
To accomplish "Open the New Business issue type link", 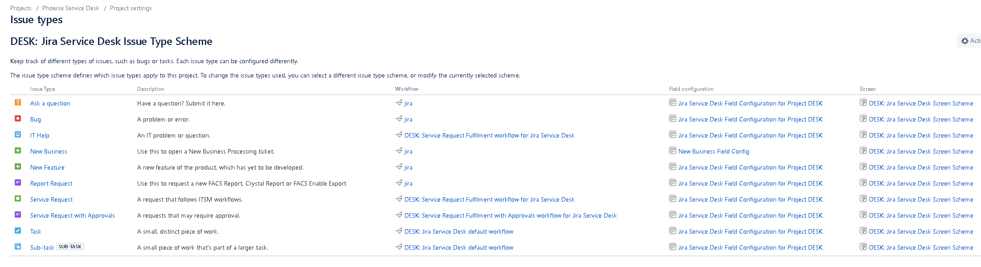I will tap(49, 151).
